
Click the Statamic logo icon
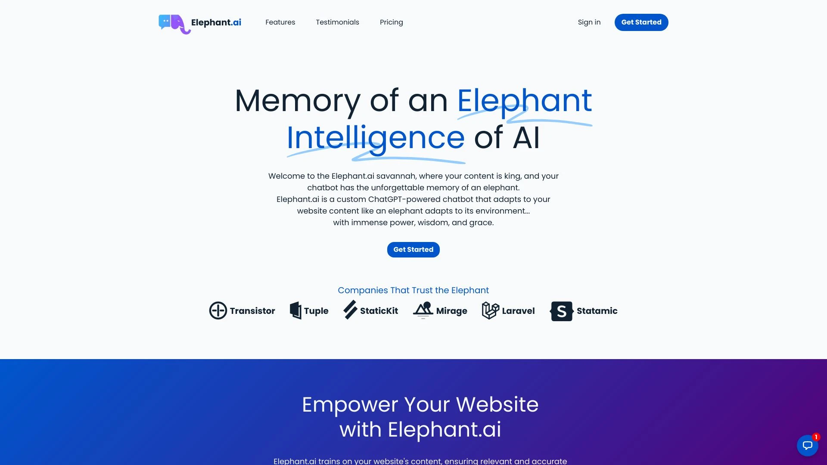pyautogui.click(x=561, y=311)
